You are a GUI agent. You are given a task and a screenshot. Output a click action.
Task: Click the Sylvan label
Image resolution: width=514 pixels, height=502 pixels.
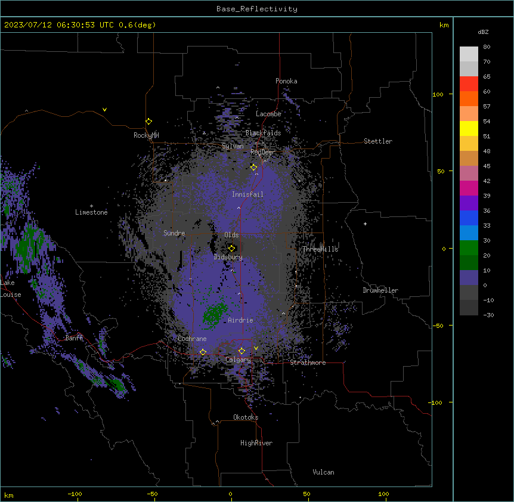click(233, 146)
